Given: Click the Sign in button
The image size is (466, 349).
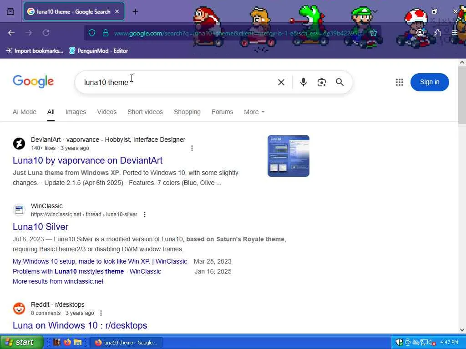Looking at the screenshot, I should [430, 82].
